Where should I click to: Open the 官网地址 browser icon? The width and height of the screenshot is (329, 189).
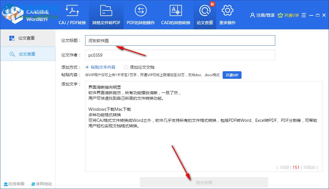tap(33, 184)
